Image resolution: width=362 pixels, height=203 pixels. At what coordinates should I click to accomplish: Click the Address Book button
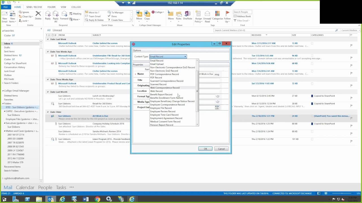click(x=242, y=16)
